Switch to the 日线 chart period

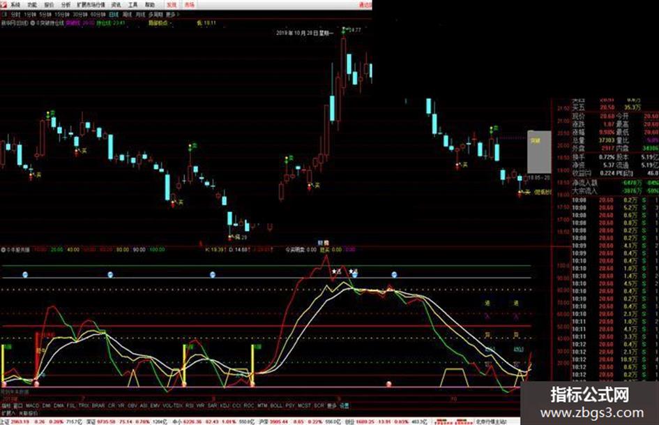click(114, 15)
